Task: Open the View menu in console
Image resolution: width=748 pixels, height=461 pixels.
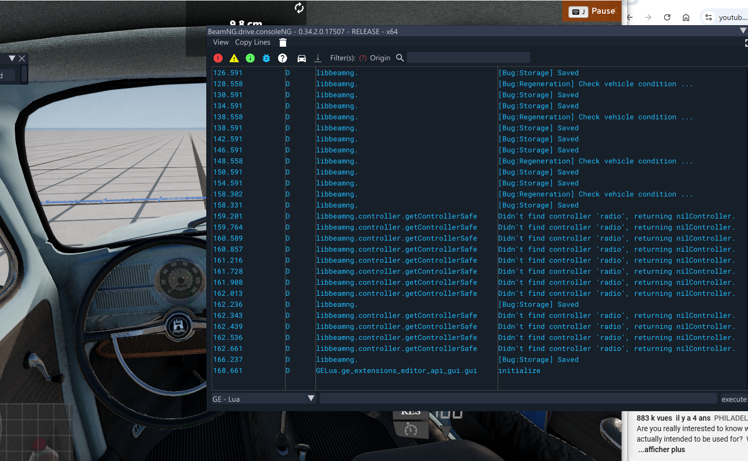Action: tap(221, 42)
